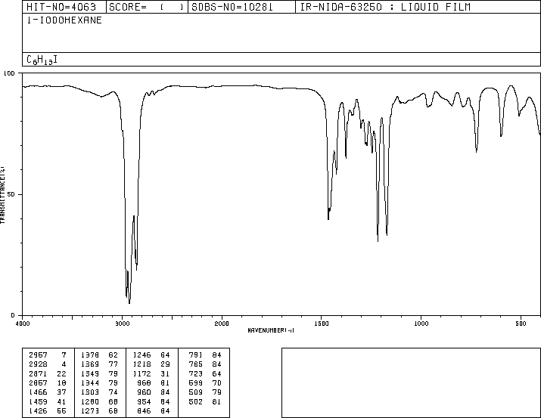Select peak table entry 1273

coord(90,411)
